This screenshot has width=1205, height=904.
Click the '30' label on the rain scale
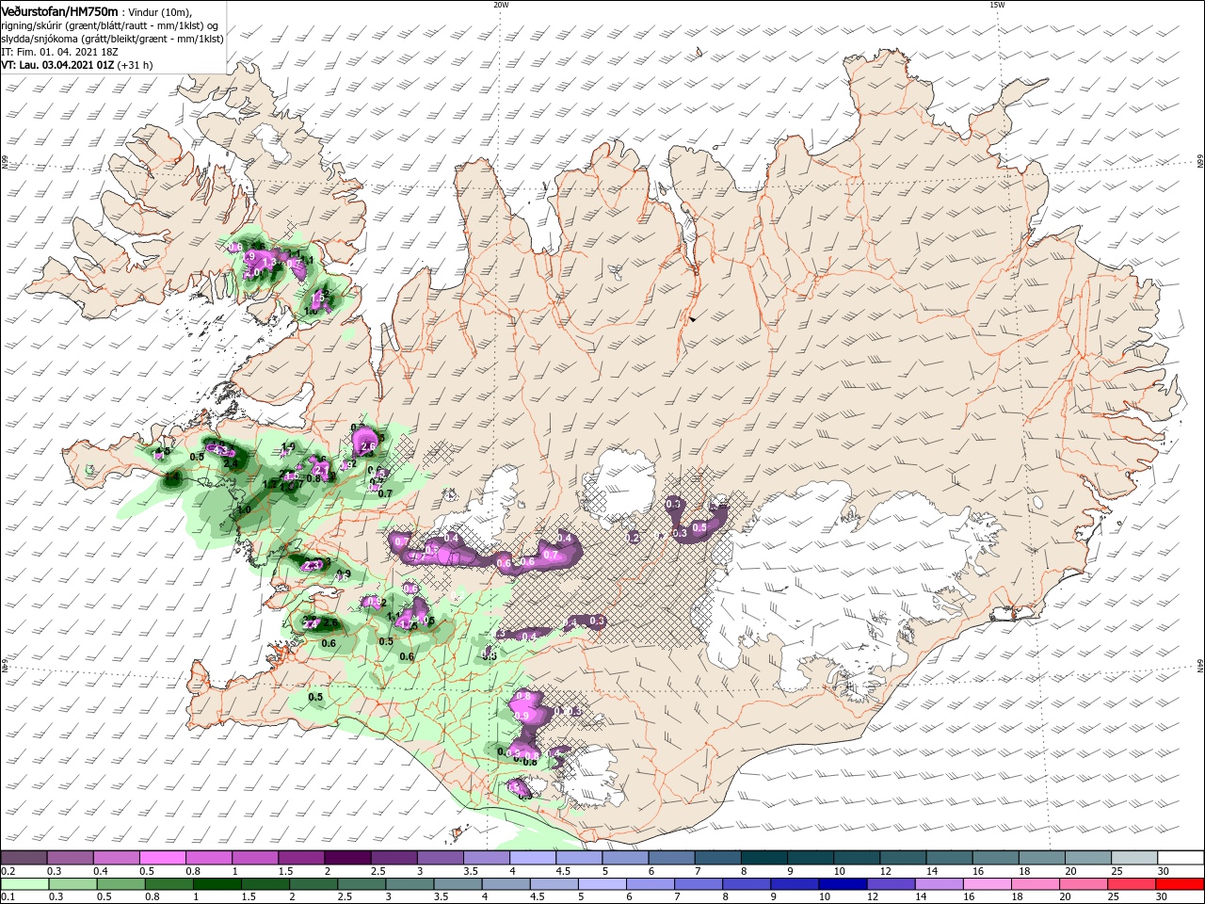(1164, 898)
